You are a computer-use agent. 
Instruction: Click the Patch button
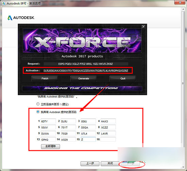coord(45,79)
